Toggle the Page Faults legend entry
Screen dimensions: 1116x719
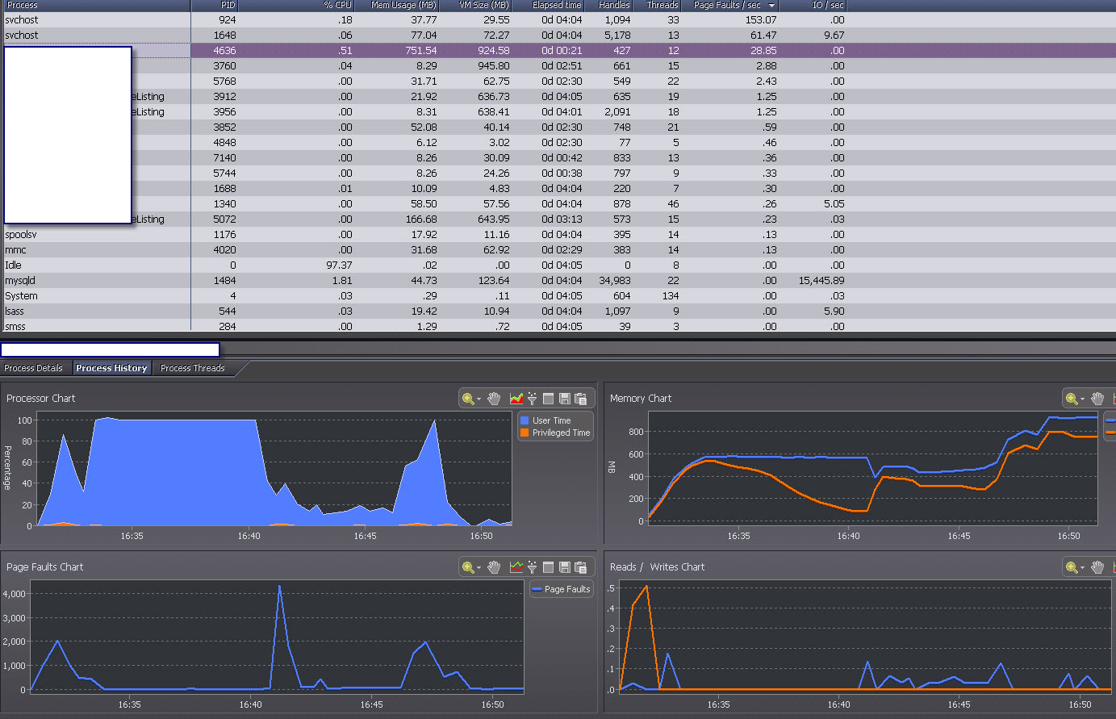(561, 589)
